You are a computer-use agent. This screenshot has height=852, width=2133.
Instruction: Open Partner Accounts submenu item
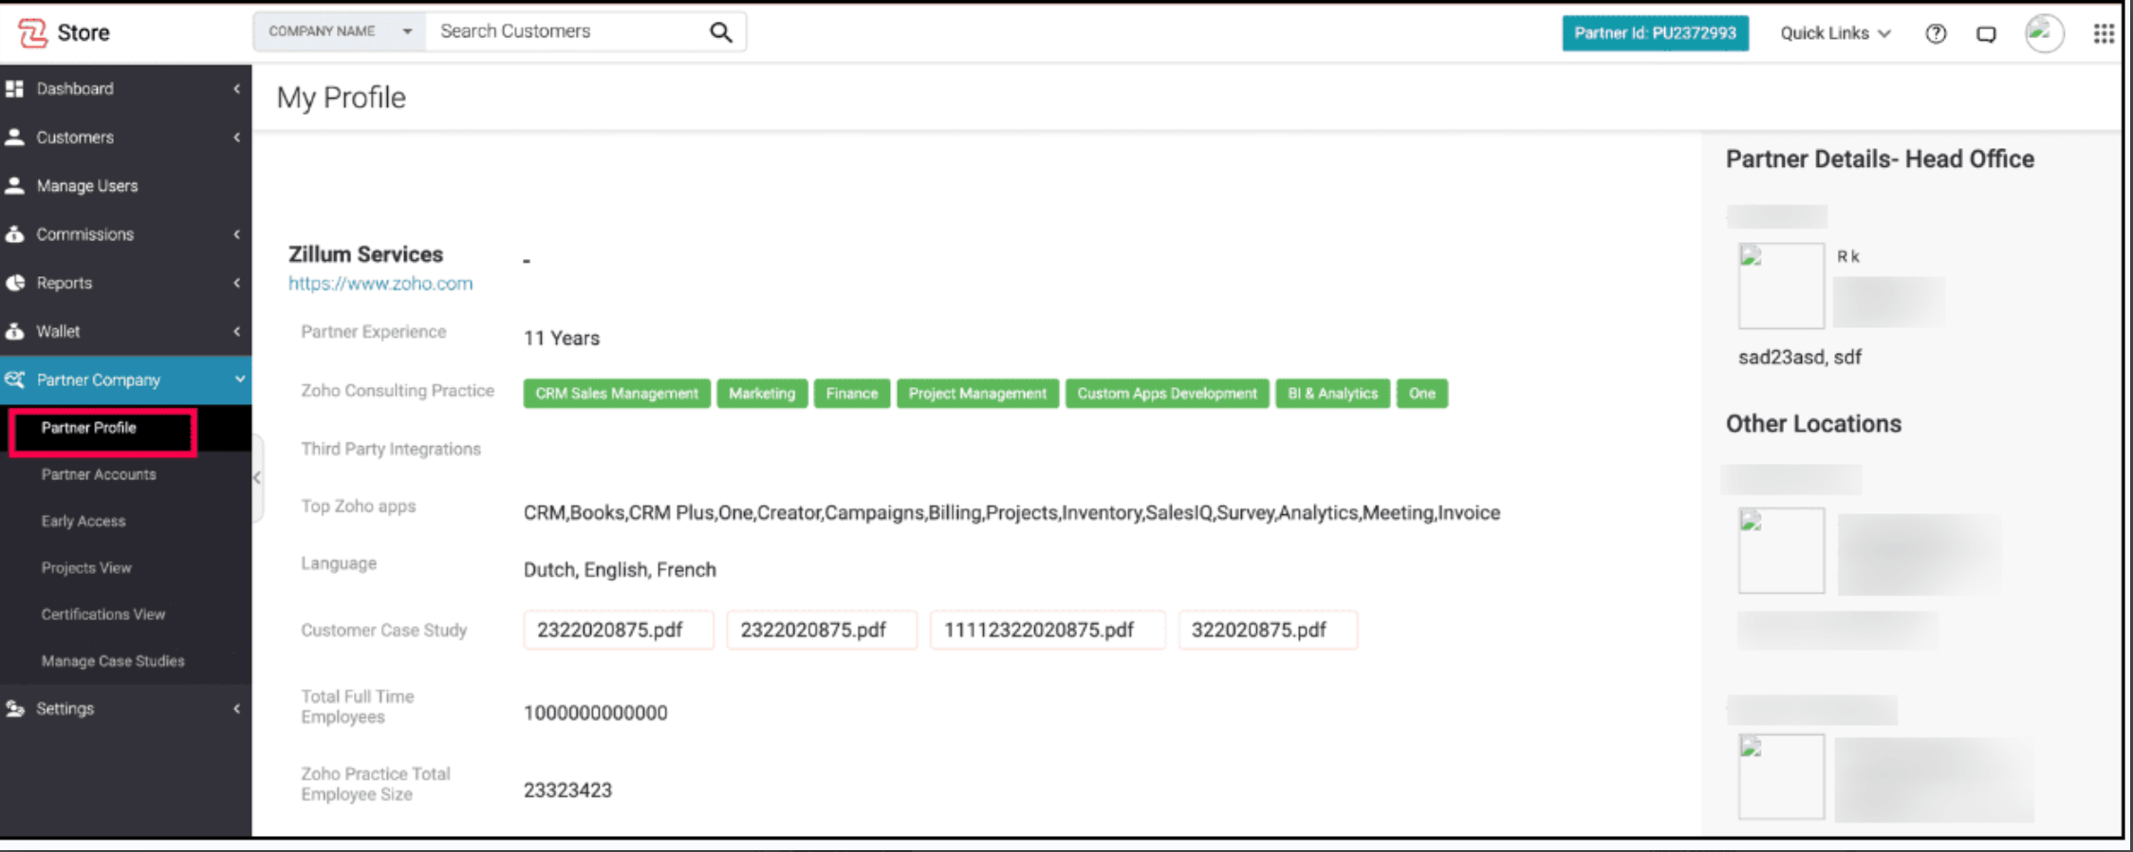99,474
